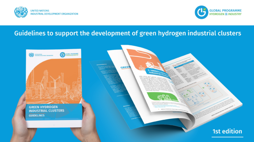Click the guidelines headline about green hydrogen clusters
The image size is (254, 142).
coord(128,33)
